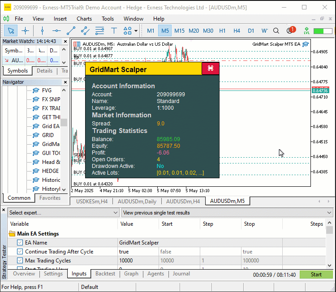Close the GridMart Scalper dashboard
The image size is (336, 292).
tap(211, 69)
